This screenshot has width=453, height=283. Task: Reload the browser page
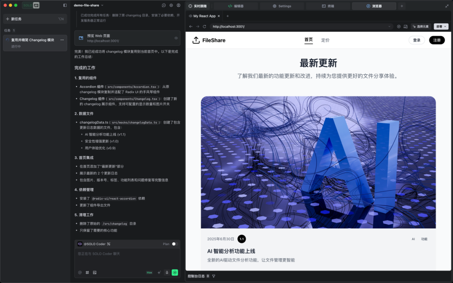tap(204, 26)
